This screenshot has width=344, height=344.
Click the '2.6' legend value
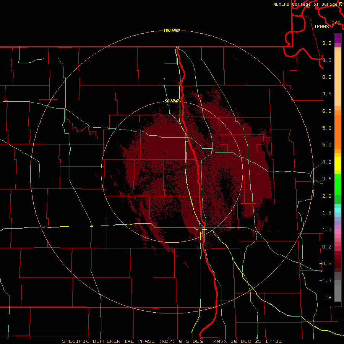tap(327, 196)
